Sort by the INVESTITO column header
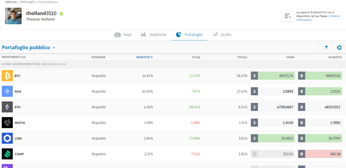Image resolution: width=346 pixels, height=168 pixels. click(144, 57)
